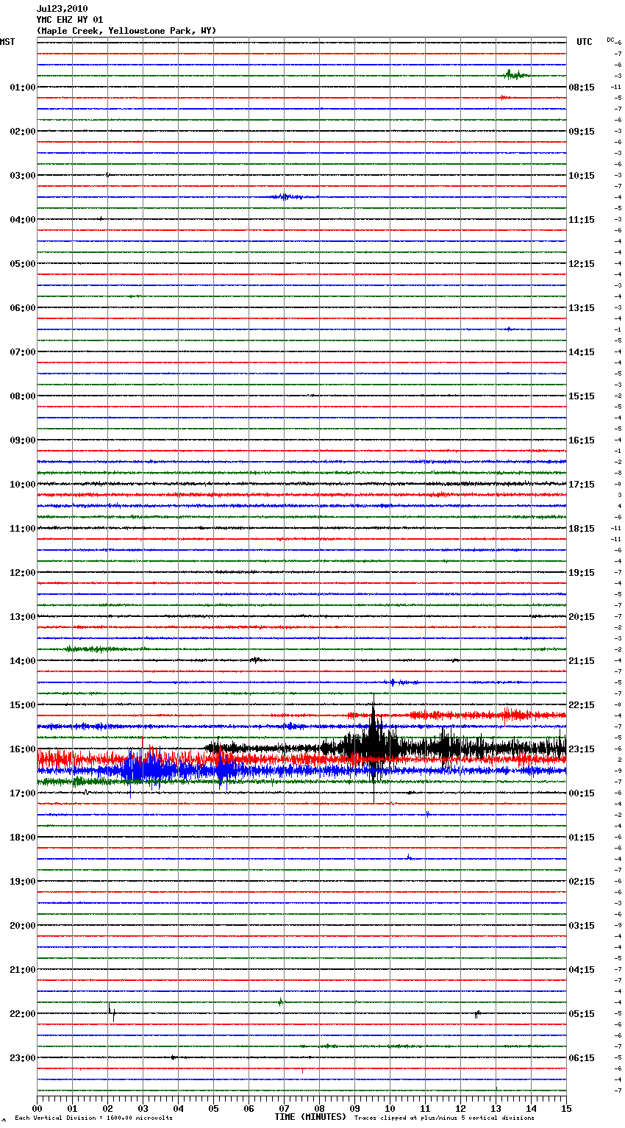Click the 08:15 UTC time label
625x1128 pixels.
(582, 88)
